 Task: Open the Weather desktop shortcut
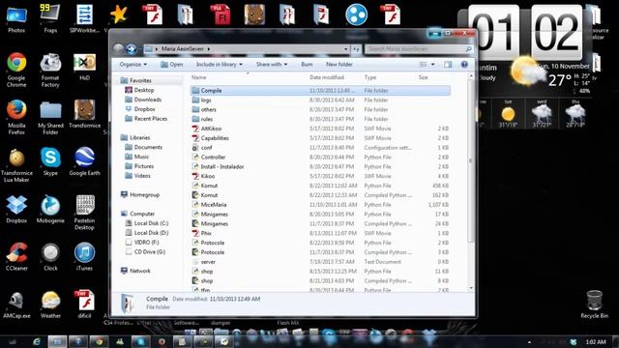(x=50, y=304)
